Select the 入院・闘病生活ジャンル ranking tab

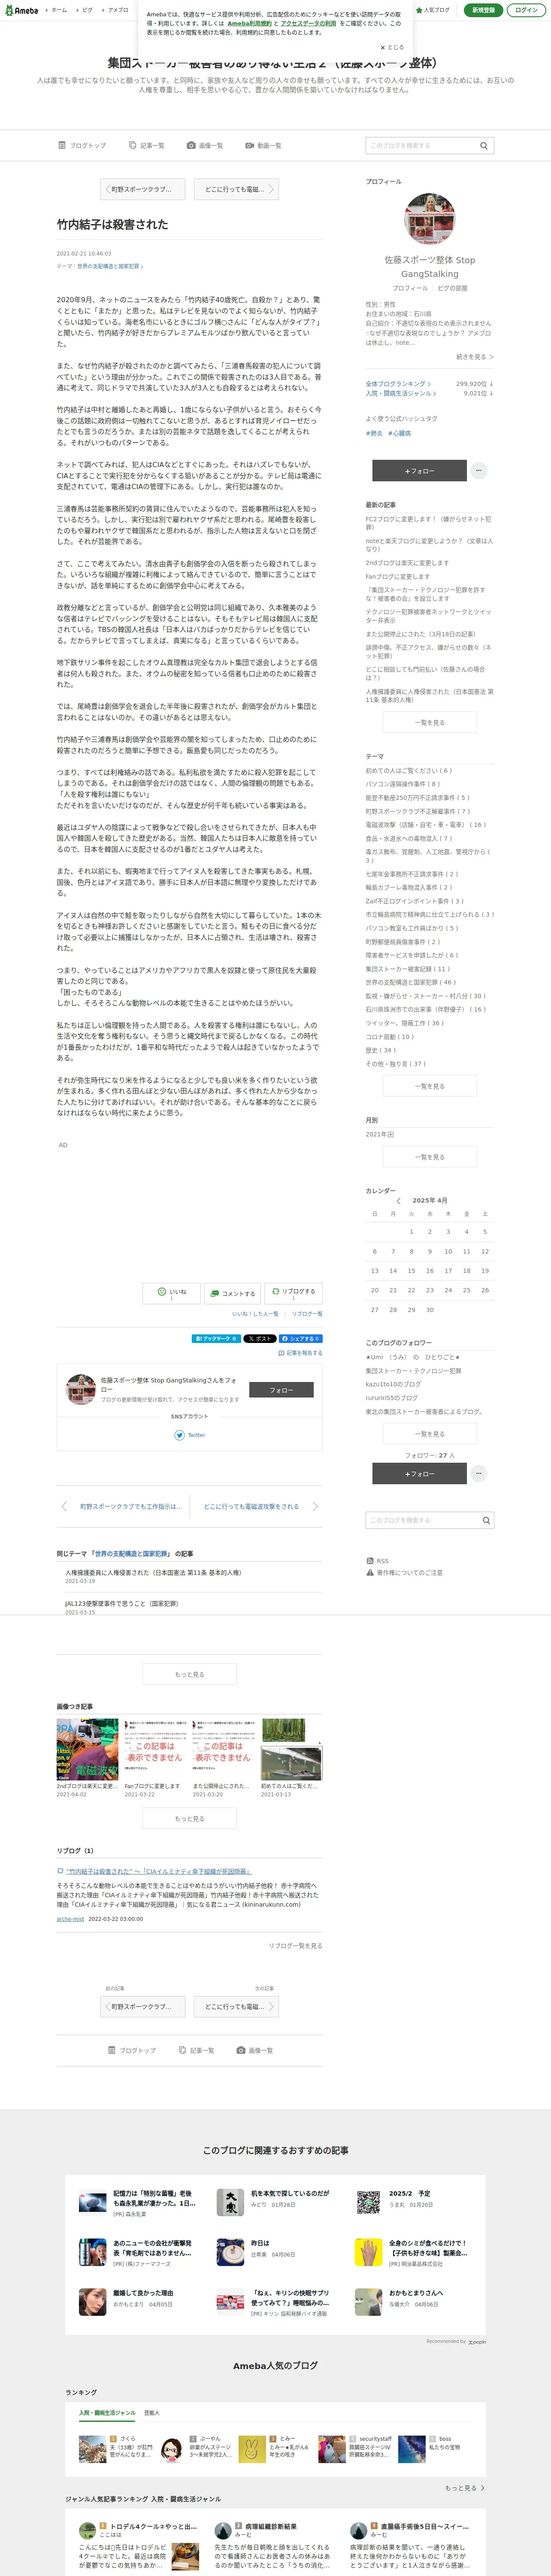click(x=107, y=2413)
